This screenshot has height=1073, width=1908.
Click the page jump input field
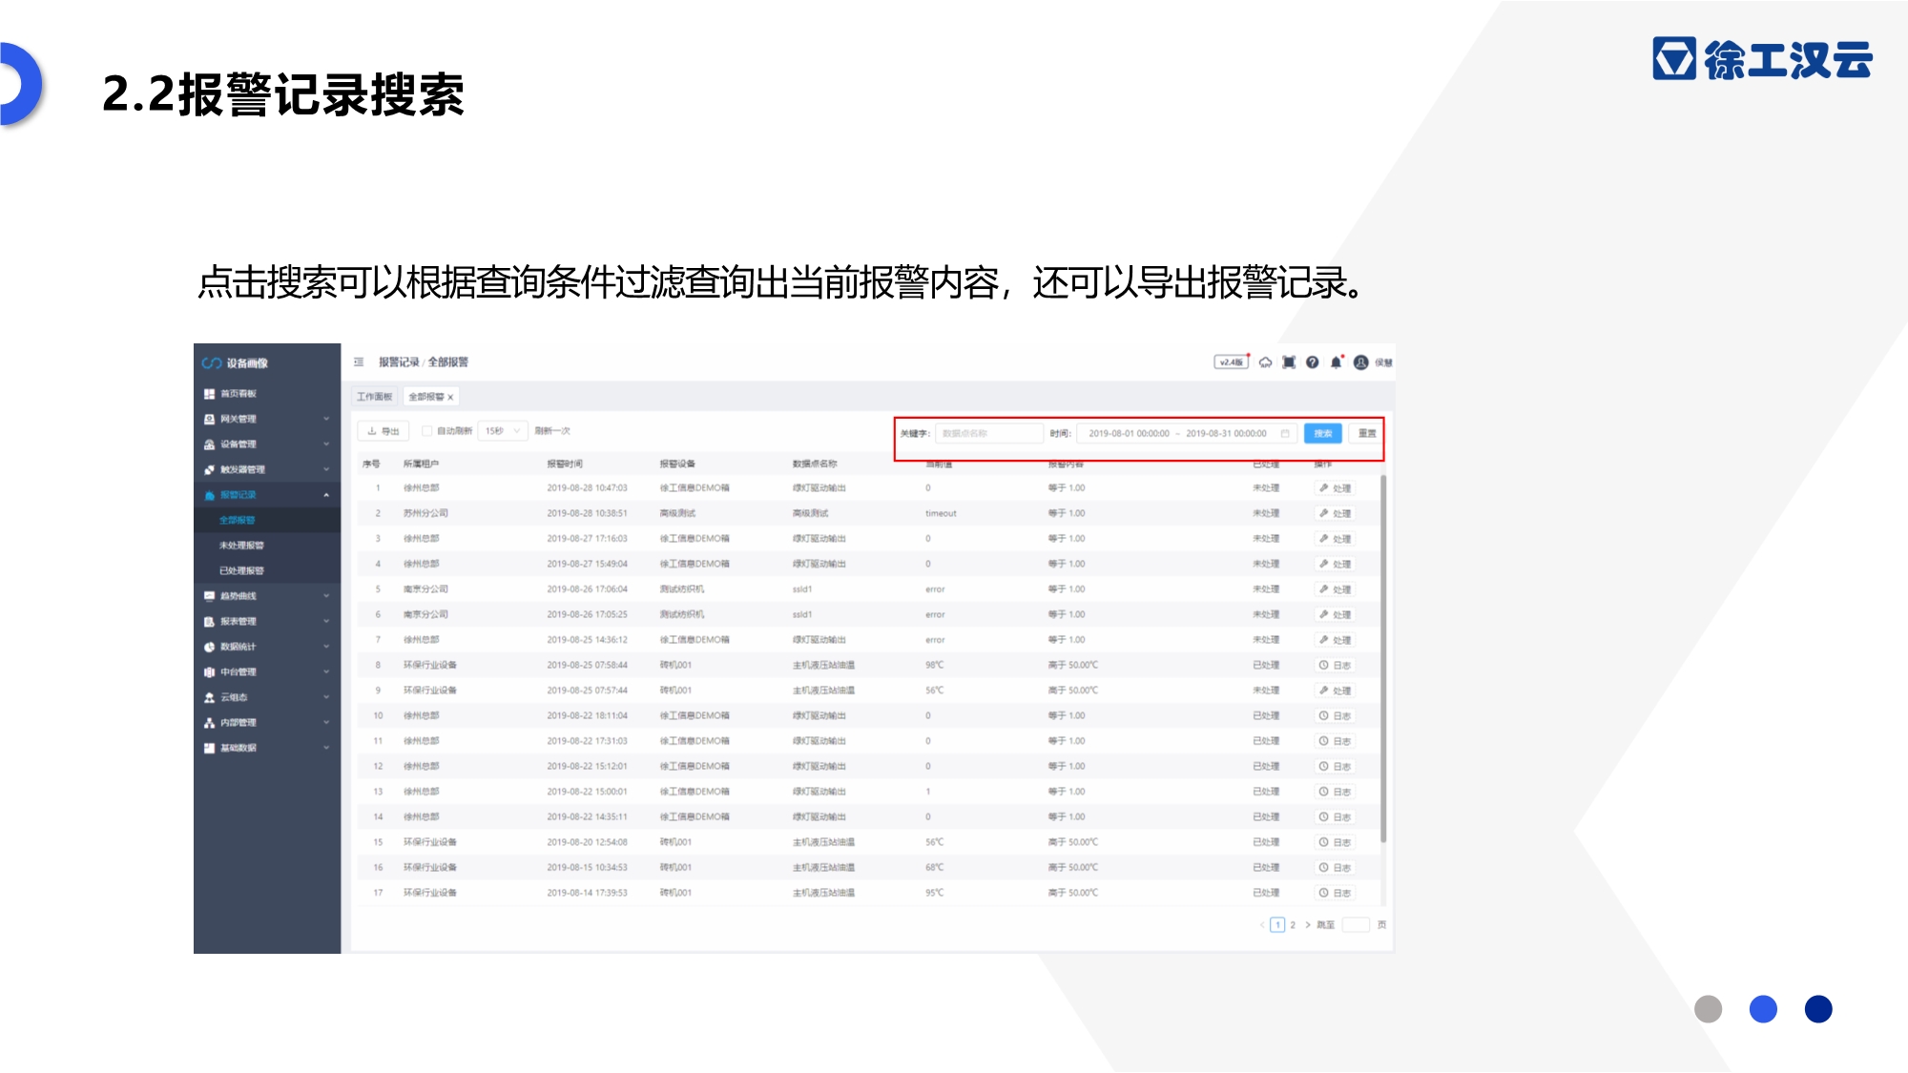[x=1355, y=925]
